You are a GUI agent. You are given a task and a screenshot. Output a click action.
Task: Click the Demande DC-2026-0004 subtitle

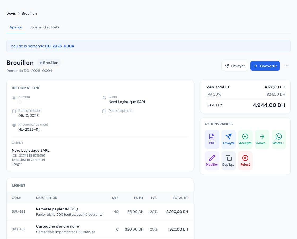point(29,71)
